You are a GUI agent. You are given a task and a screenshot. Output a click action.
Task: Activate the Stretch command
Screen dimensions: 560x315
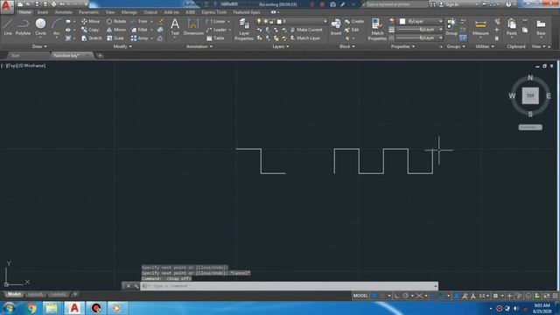tap(91, 38)
